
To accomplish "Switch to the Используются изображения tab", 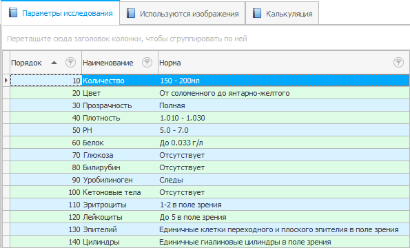I will click(x=183, y=14).
